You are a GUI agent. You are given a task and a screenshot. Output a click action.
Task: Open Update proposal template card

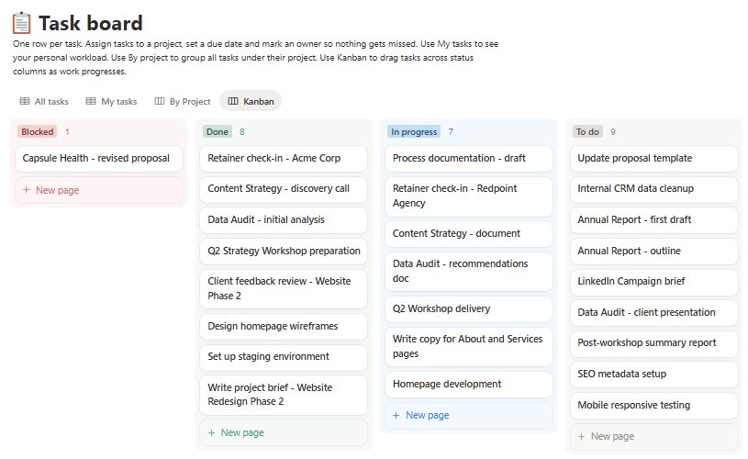[x=654, y=159]
